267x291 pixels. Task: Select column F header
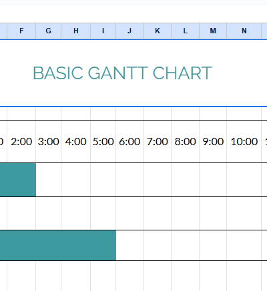click(21, 31)
